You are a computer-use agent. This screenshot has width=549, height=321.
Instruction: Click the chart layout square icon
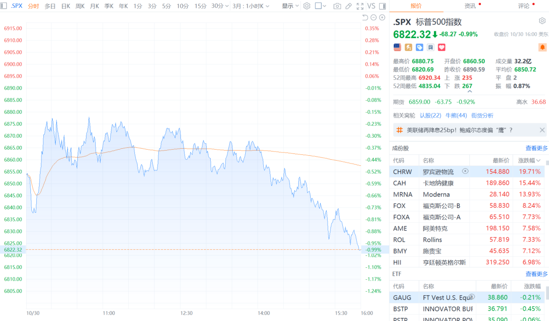click(318, 6)
